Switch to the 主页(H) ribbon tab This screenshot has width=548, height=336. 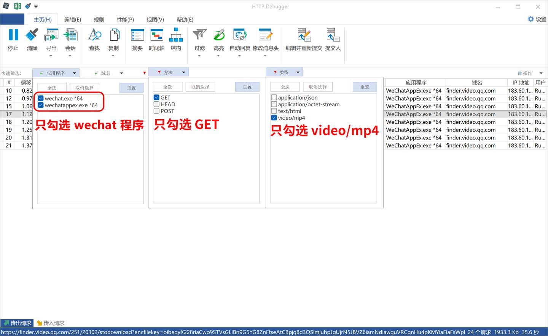(43, 19)
